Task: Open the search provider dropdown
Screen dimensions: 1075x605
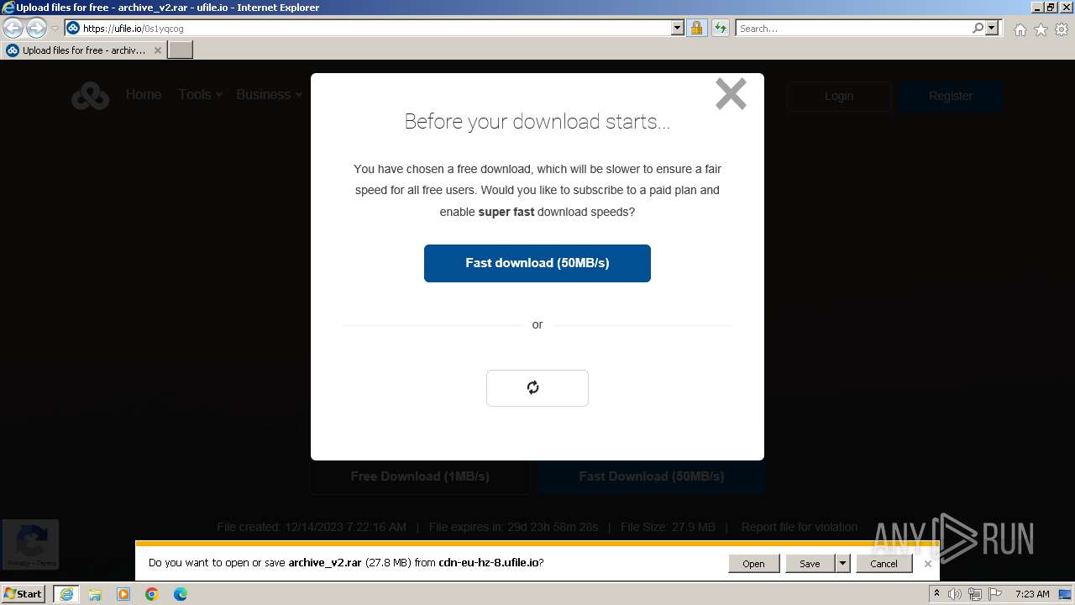Action: [992, 28]
